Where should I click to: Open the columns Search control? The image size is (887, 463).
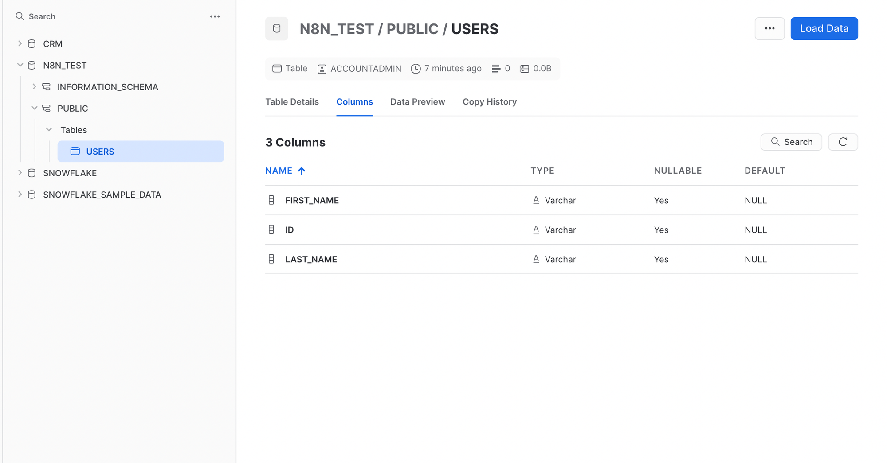tap(791, 142)
